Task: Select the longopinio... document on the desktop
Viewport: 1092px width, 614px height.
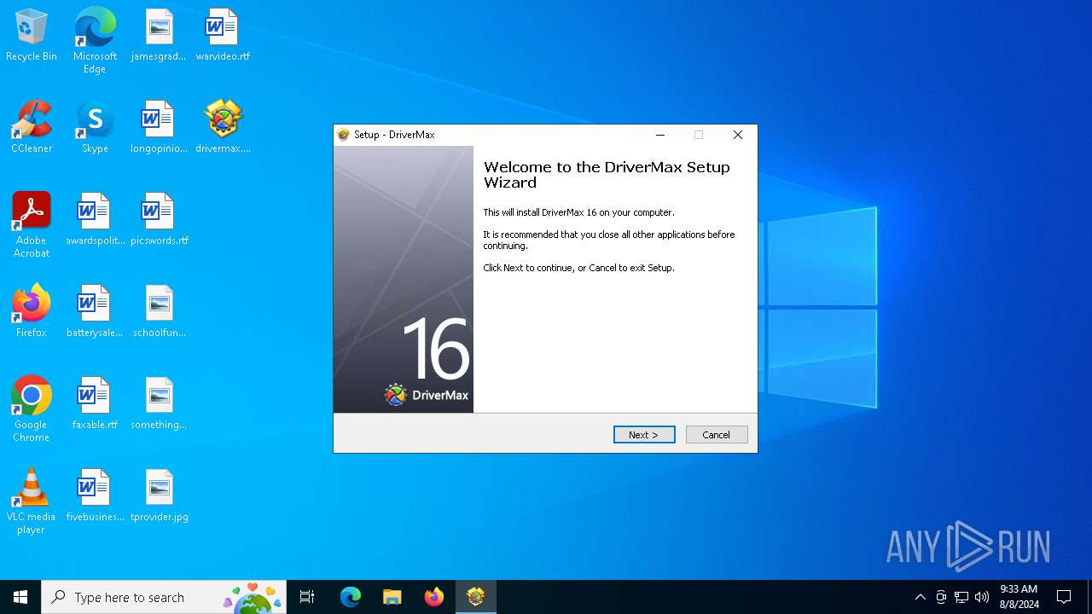Action: (159, 128)
